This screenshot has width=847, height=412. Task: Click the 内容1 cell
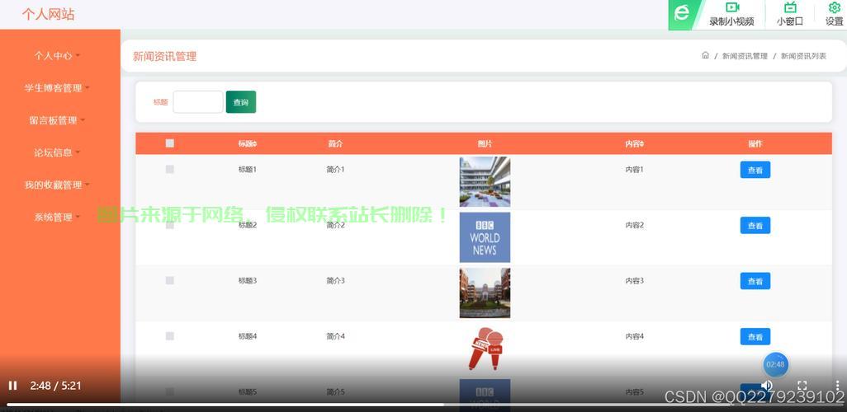(x=635, y=169)
